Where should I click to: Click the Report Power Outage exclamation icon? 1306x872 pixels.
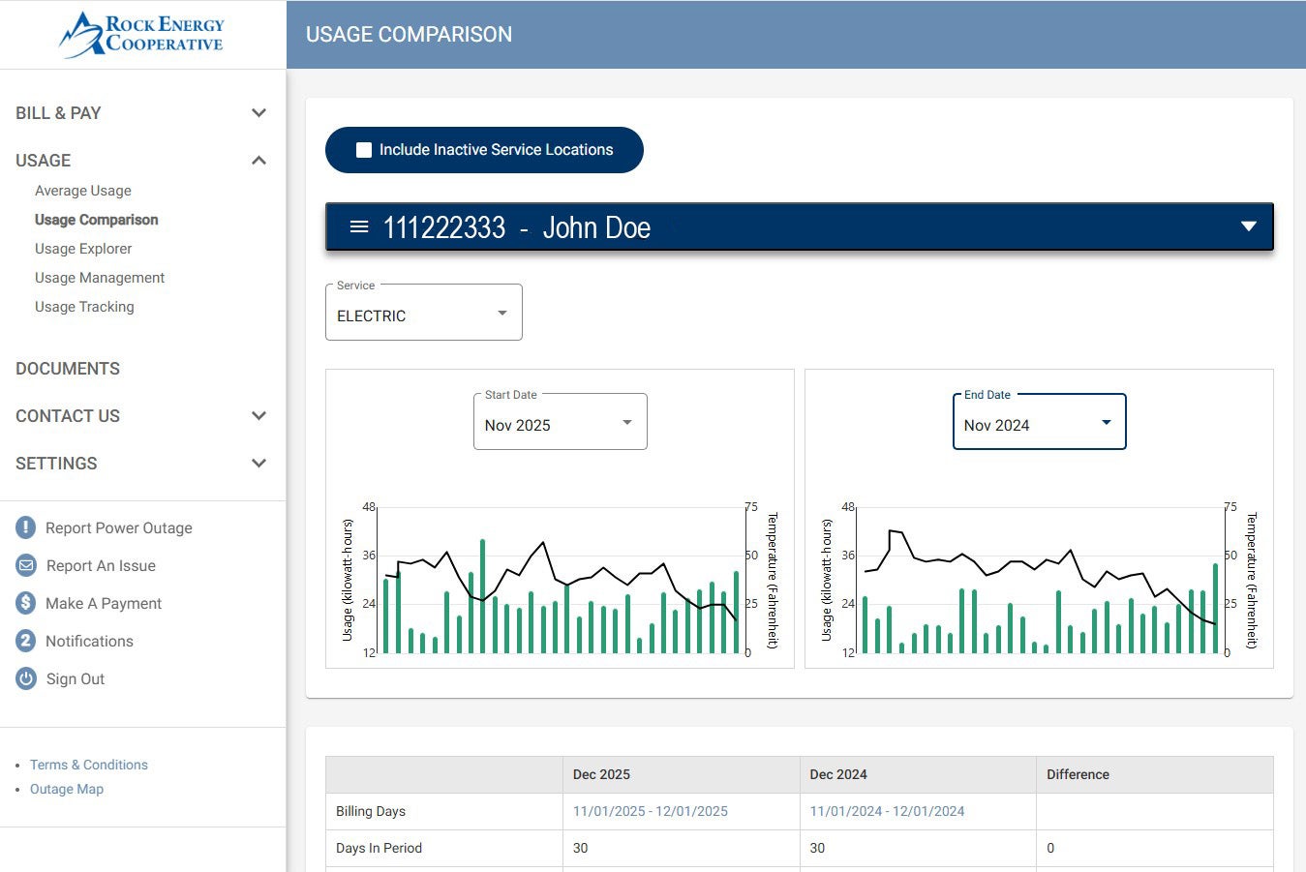click(26, 527)
